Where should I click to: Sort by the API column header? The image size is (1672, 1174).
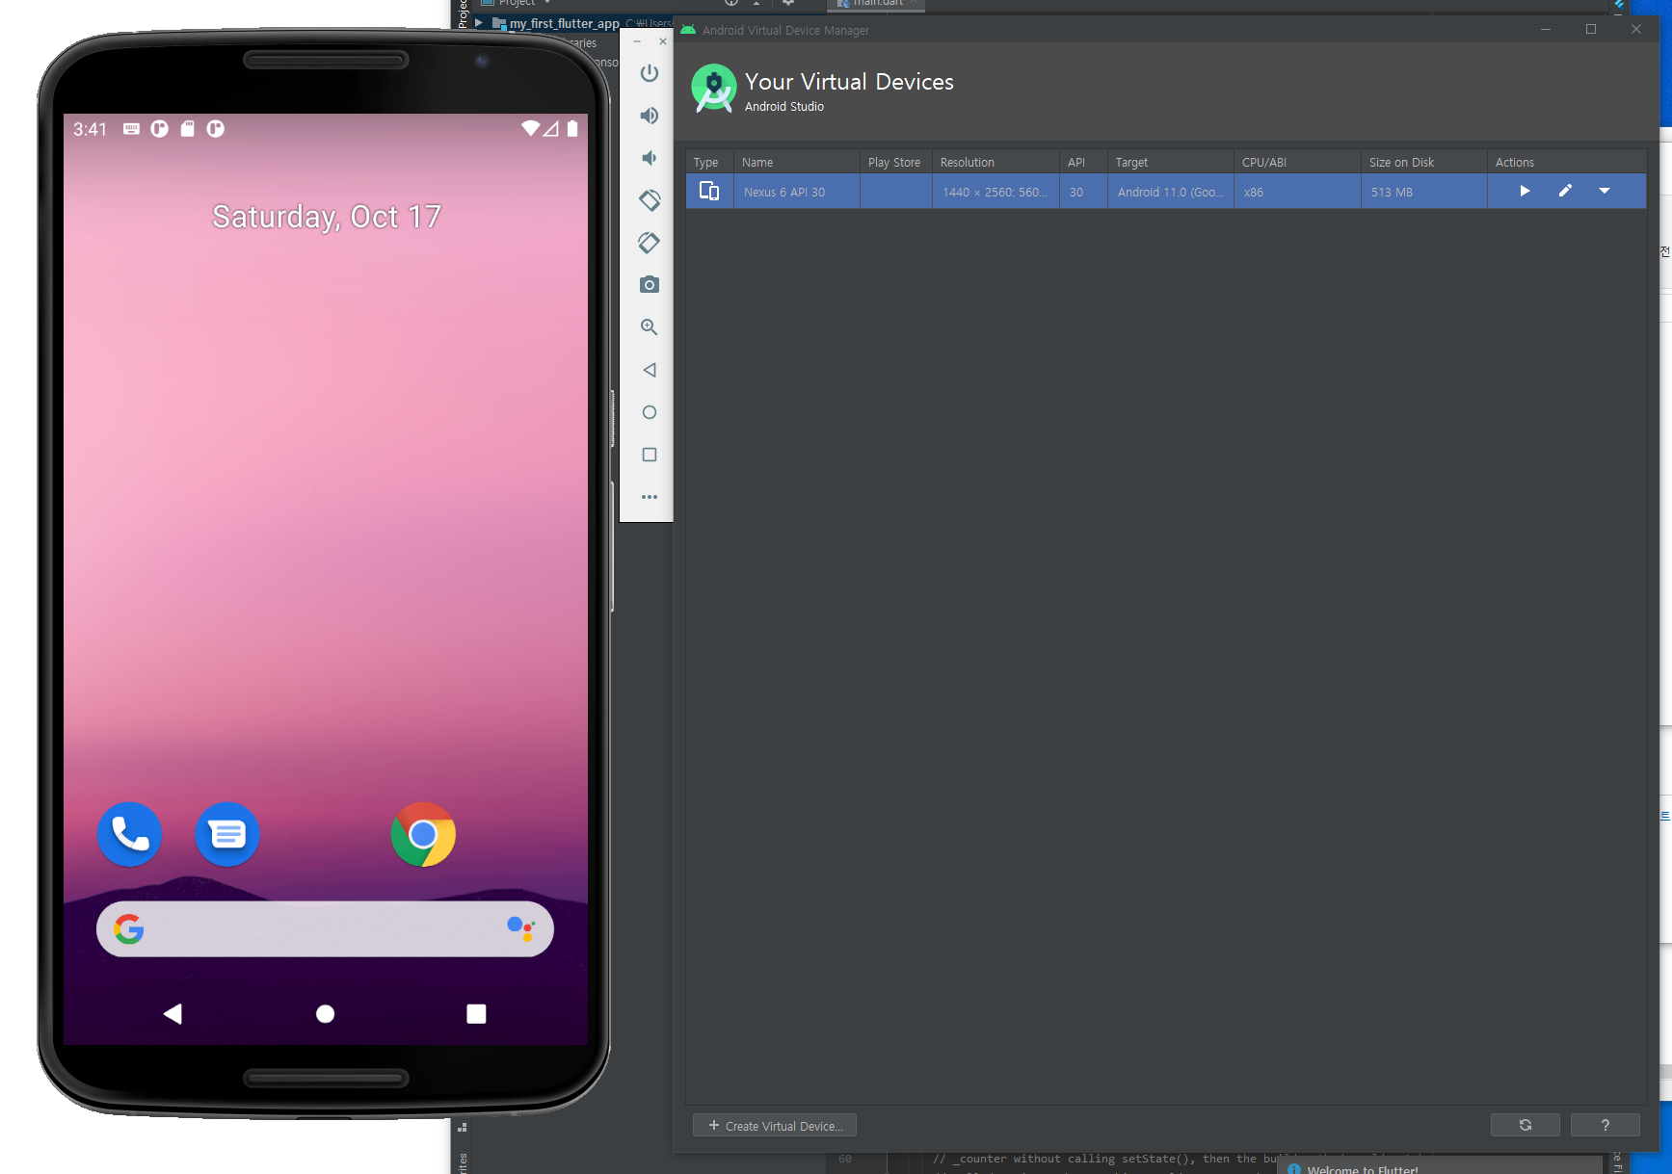tap(1083, 162)
